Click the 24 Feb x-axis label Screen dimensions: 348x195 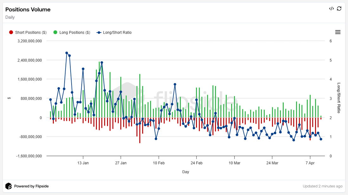(196, 163)
